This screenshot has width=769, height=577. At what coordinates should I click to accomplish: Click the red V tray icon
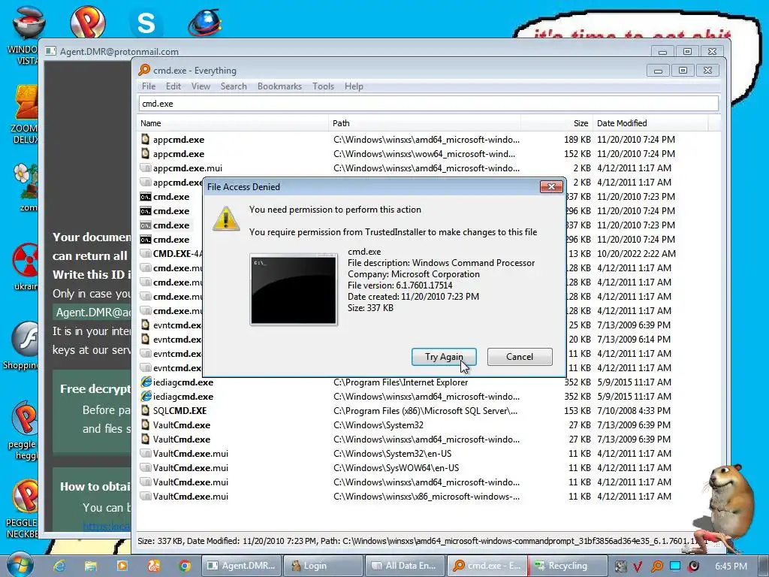pos(638,566)
